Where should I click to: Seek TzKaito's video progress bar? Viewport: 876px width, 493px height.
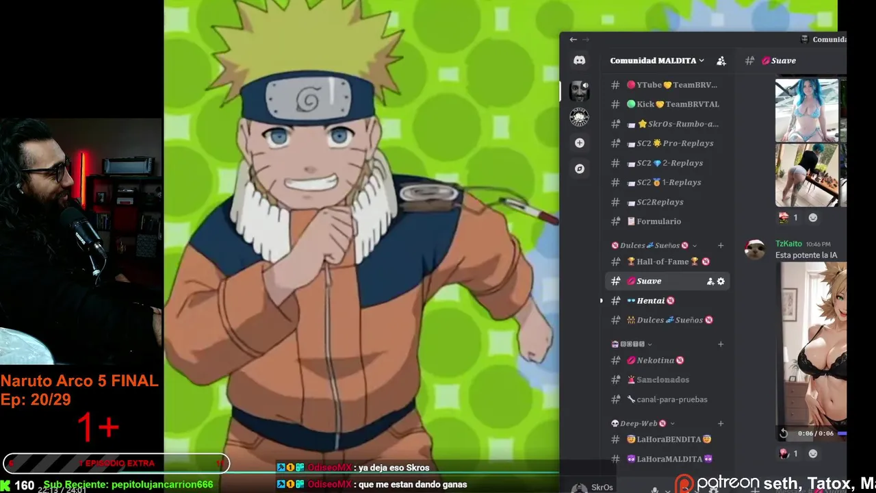pos(842,433)
